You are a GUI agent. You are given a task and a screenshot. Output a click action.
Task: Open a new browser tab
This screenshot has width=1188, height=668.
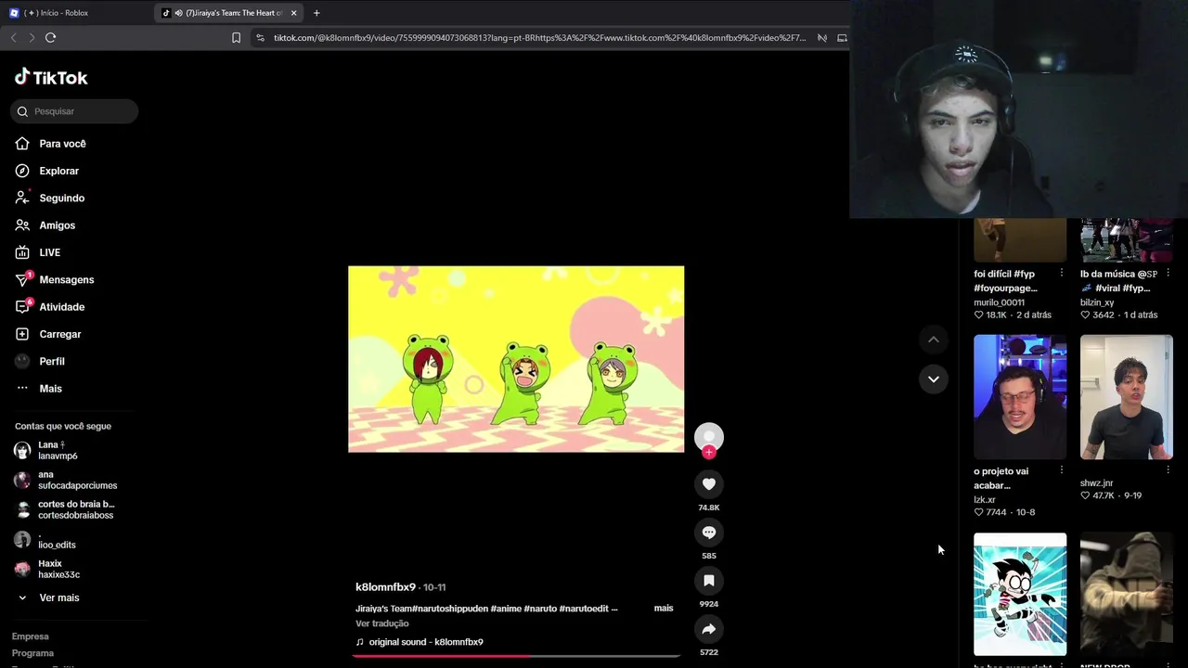pos(316,13)
